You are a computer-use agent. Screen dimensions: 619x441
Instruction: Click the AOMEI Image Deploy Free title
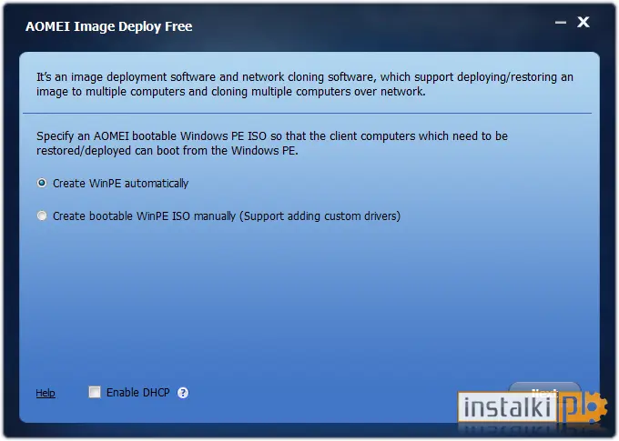click(109, 26)
